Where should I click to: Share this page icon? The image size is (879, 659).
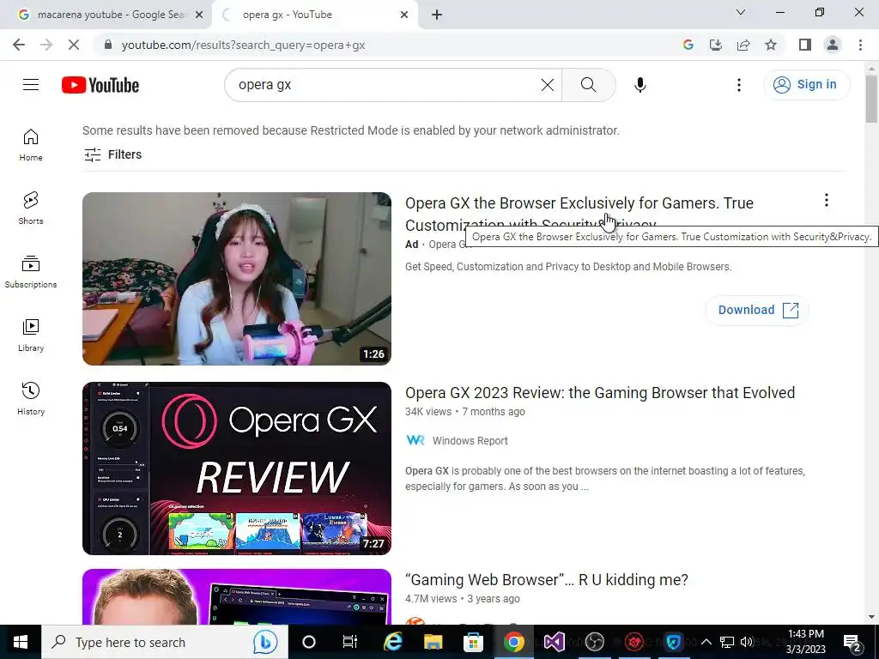(x=743, y=45)
